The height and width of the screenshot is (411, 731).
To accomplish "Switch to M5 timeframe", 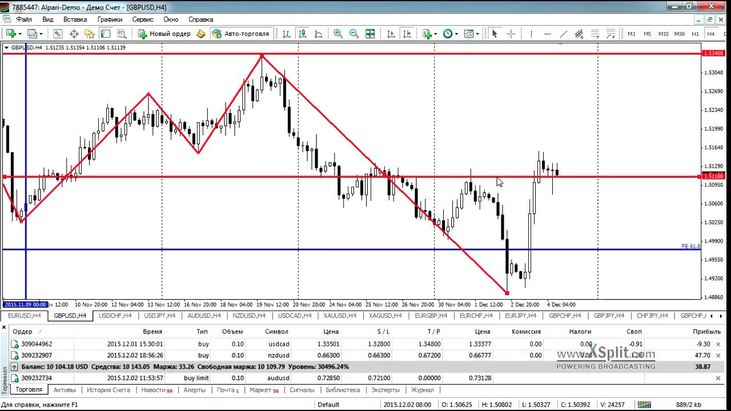I will 647,34.
